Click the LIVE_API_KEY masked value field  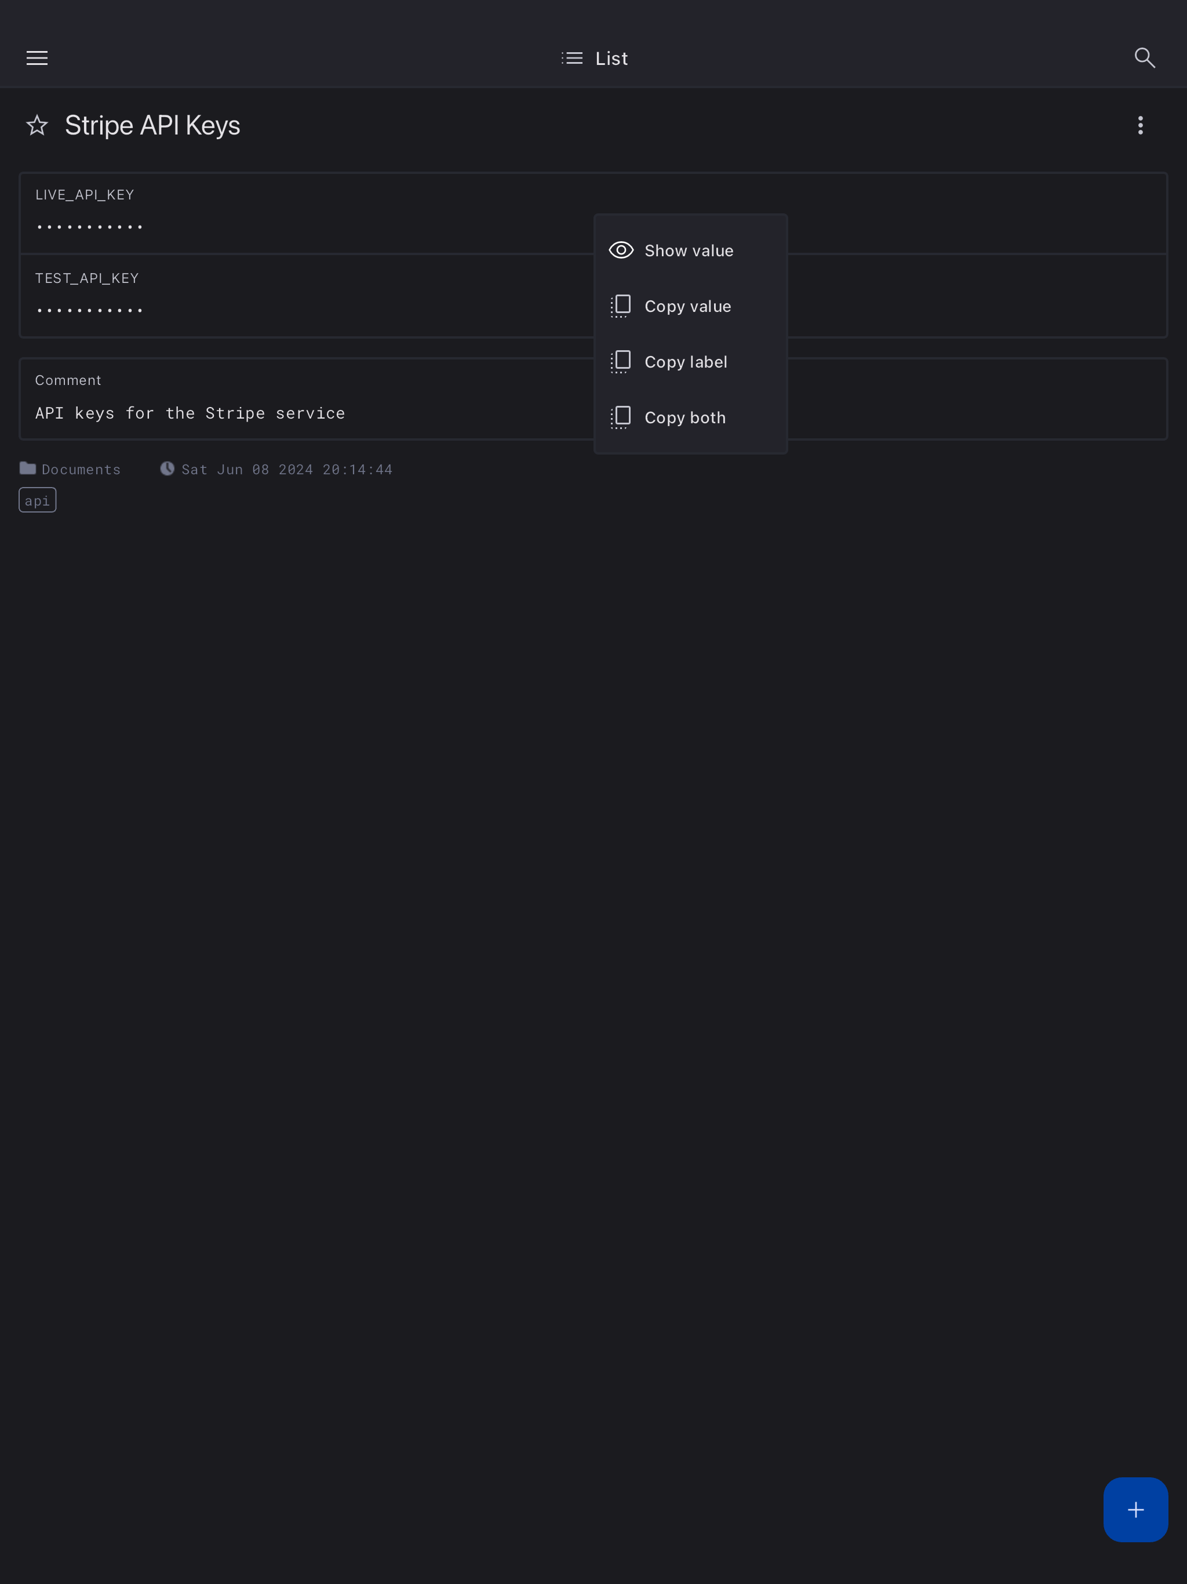point(90,227)
